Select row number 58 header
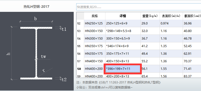This screenshot has width=201, height=91. [80, 69]
